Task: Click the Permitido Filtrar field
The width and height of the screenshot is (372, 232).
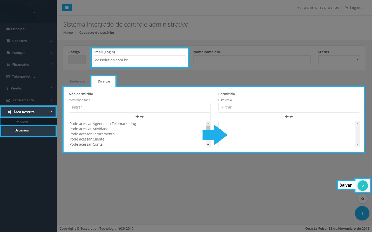Action: pyautogui.click(x=289, y=107)
